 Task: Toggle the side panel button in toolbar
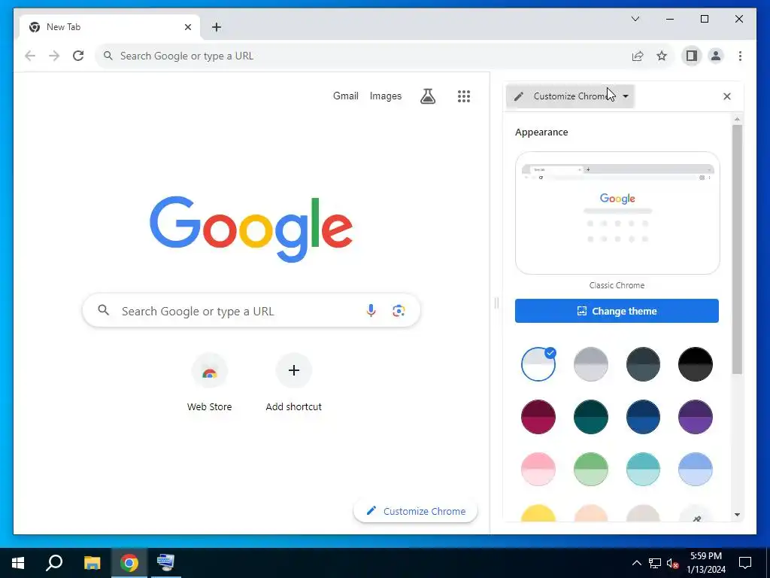point(692,56)
